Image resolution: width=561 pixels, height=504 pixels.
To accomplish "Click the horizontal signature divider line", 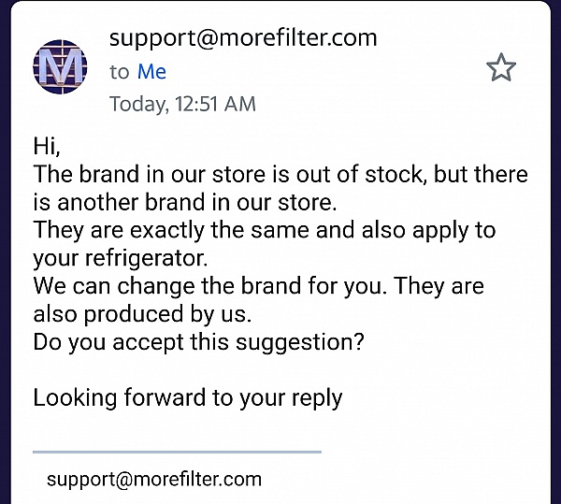I will (x=177, y=453).
